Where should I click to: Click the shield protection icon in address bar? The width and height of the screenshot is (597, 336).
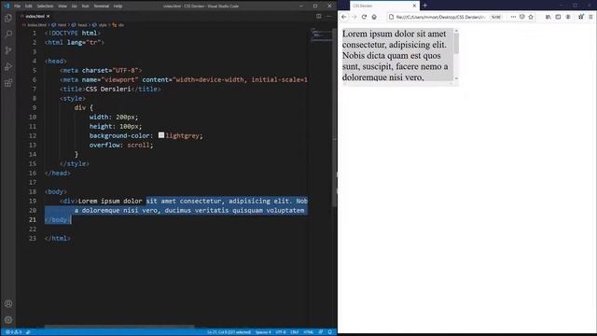(522, 17)
